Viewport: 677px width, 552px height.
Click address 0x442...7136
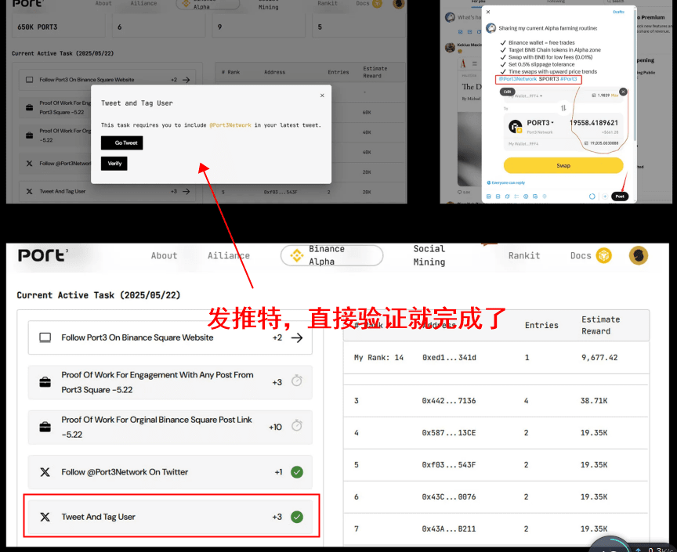(x=449, y=401)
